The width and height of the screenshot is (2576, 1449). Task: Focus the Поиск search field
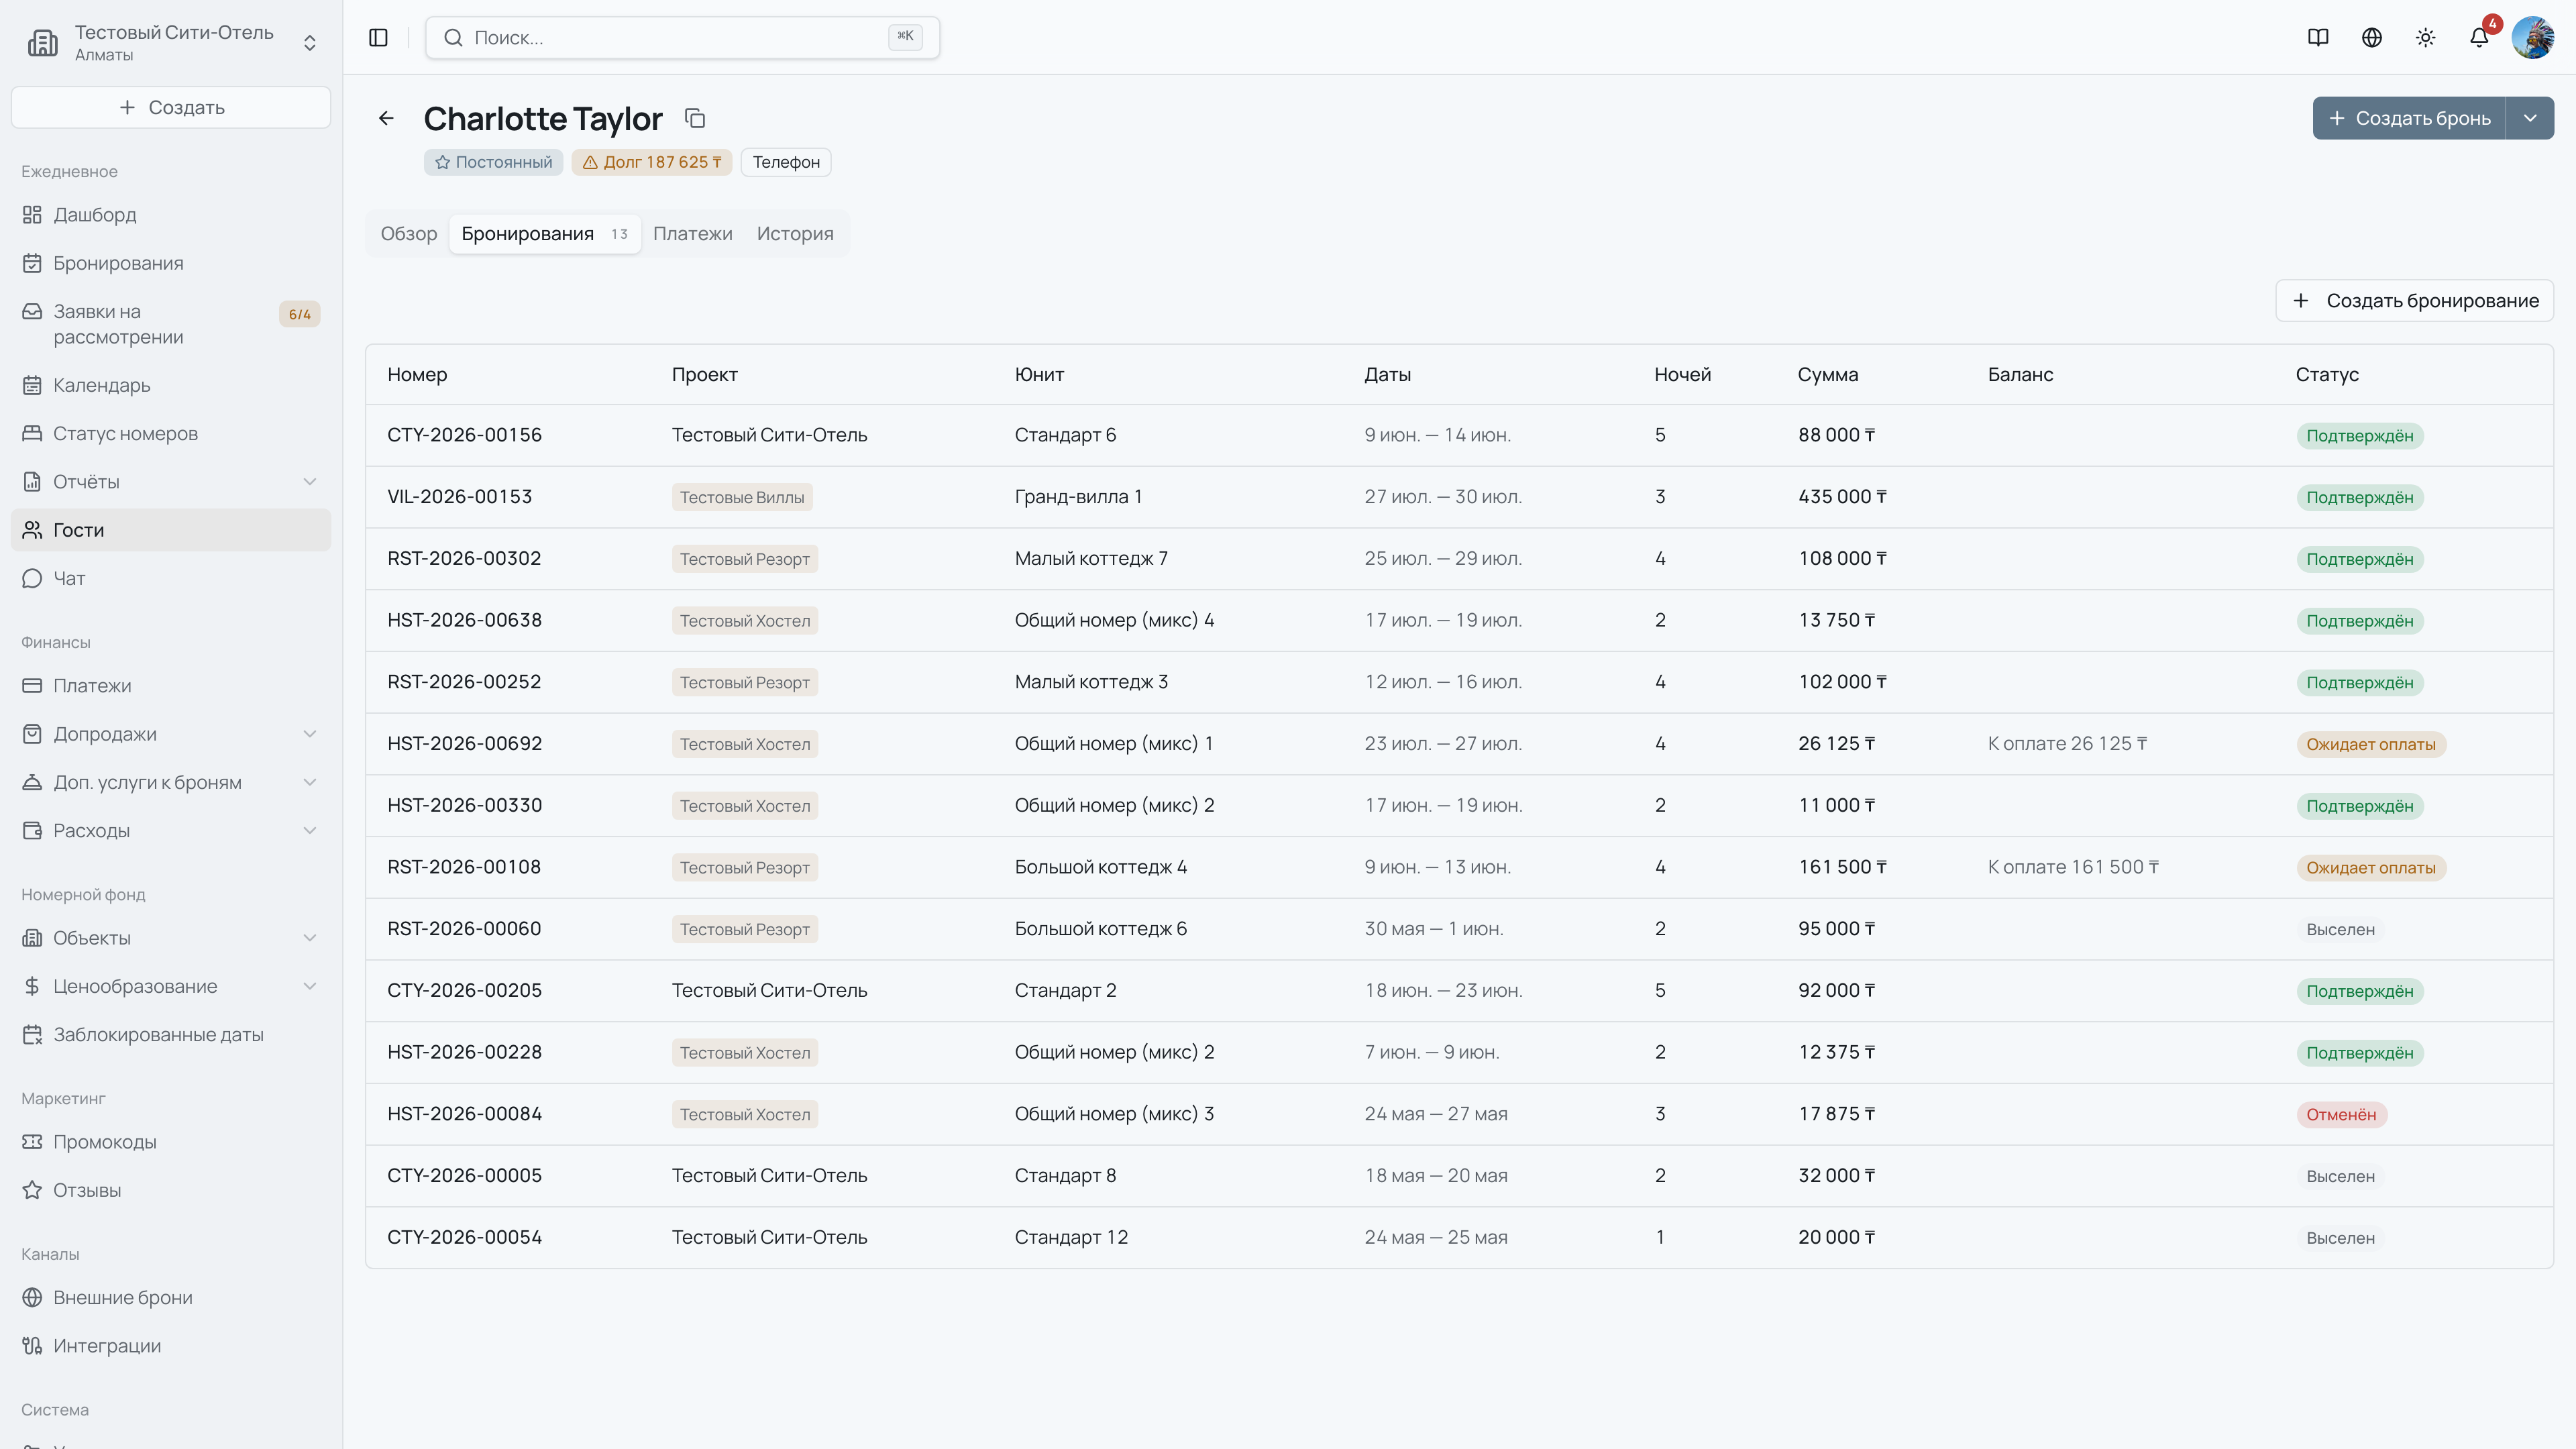pyautogui.click(x=683, y=37)
